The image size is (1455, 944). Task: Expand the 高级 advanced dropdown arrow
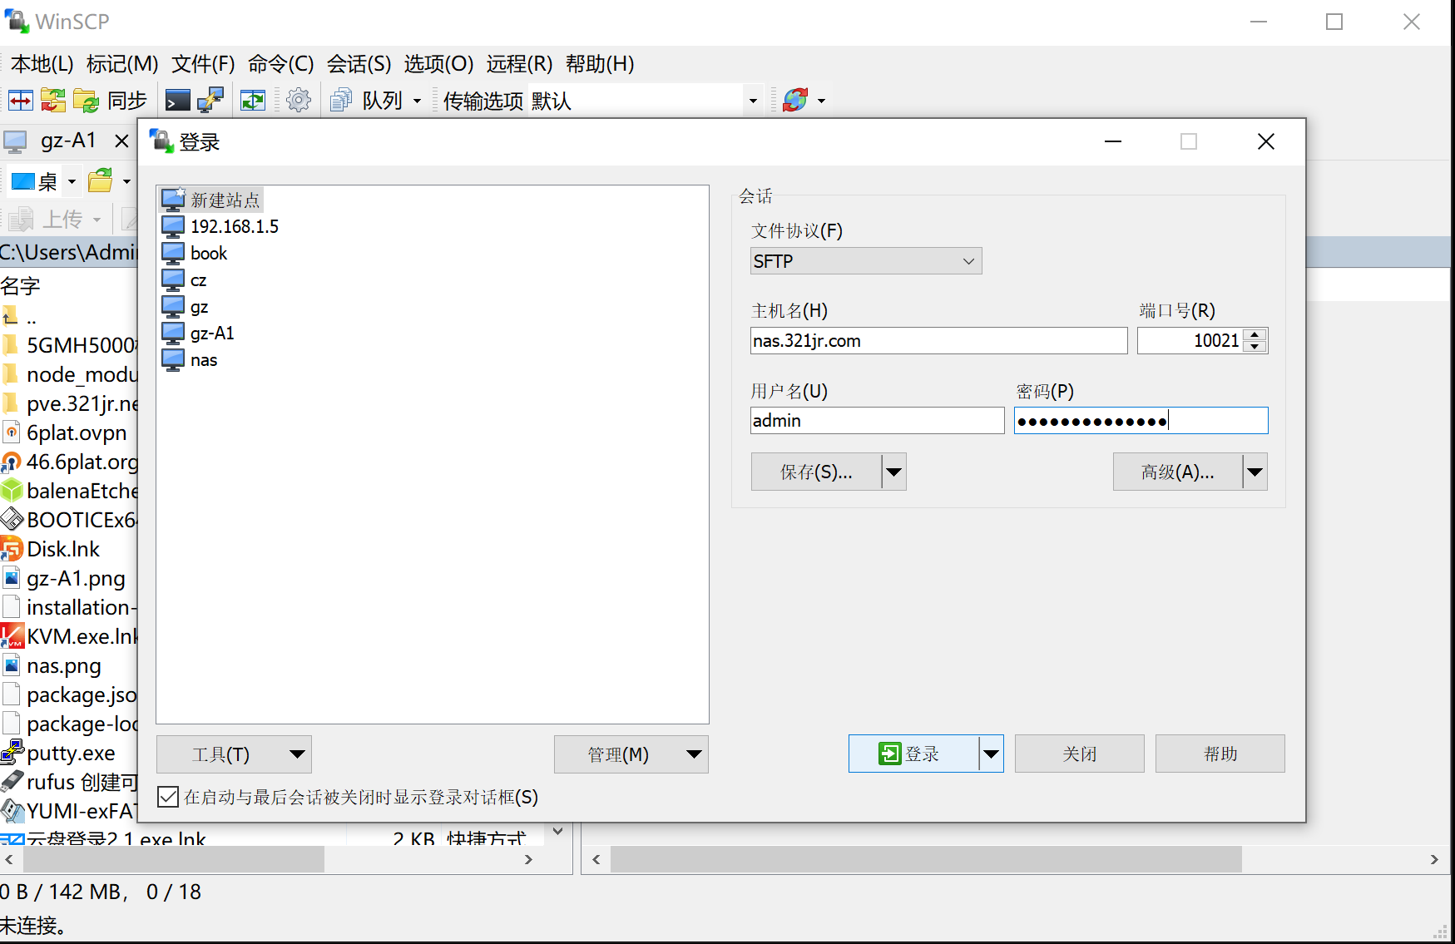pyautogui.click(x=1255, y=472)
